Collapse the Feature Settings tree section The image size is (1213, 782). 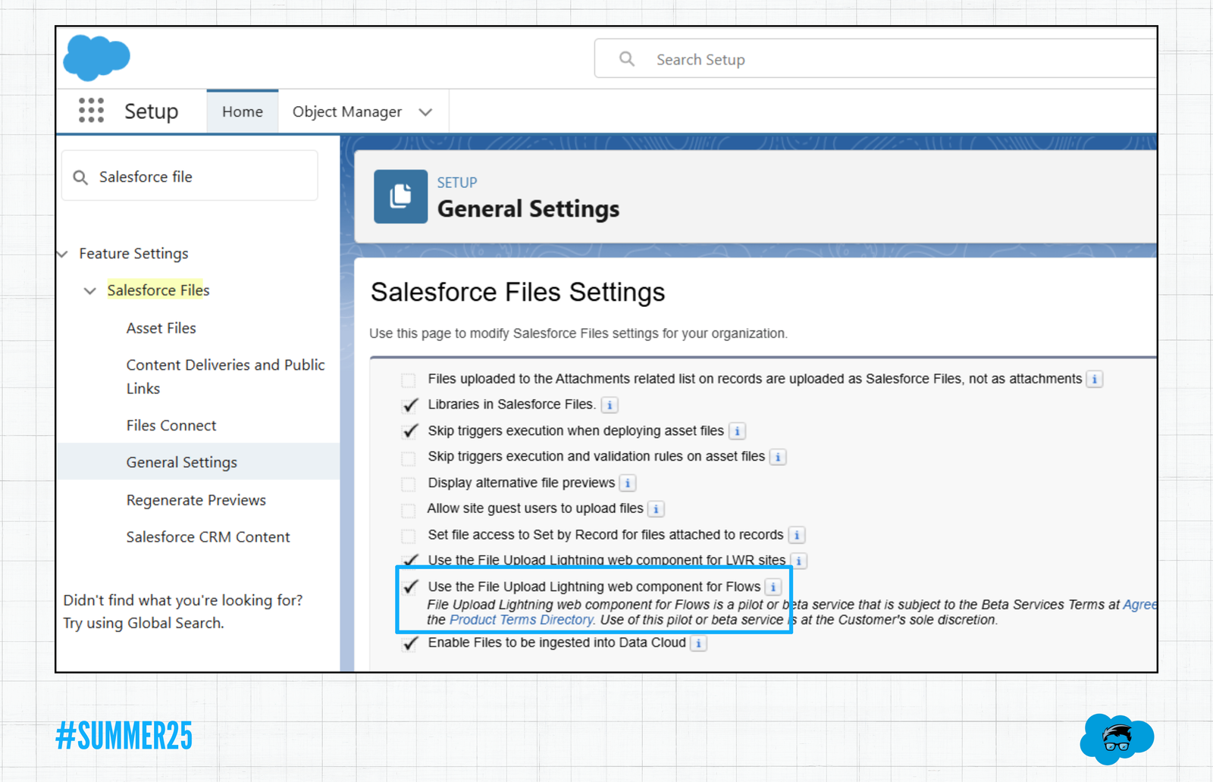[x=63, y=254]
